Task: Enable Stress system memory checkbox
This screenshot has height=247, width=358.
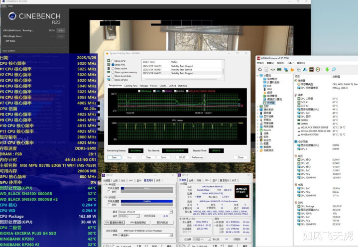Action: [x=113, y=72]
